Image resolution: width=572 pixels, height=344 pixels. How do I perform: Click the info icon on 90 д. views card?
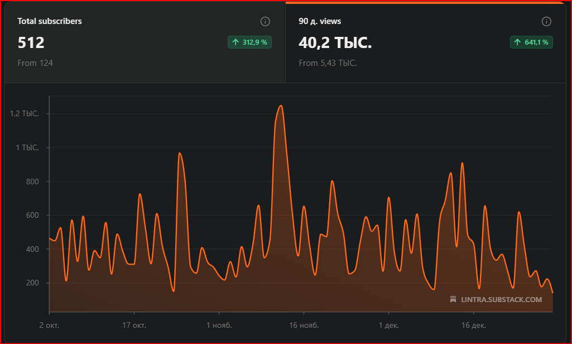pos(546,22)
